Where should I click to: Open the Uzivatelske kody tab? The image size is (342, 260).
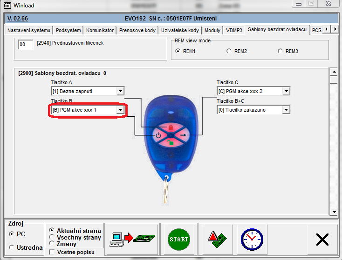[x=179, y=30]
